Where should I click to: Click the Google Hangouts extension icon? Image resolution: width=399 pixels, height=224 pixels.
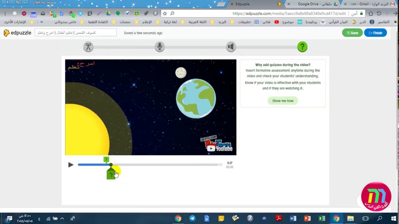point(118,13)
